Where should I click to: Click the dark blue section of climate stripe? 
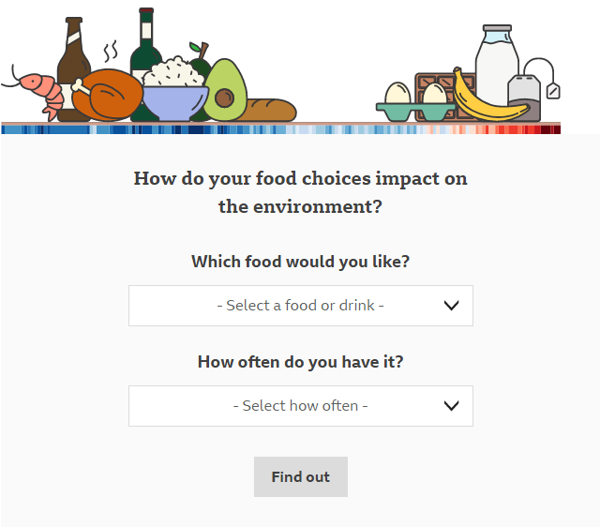[197, 129]
